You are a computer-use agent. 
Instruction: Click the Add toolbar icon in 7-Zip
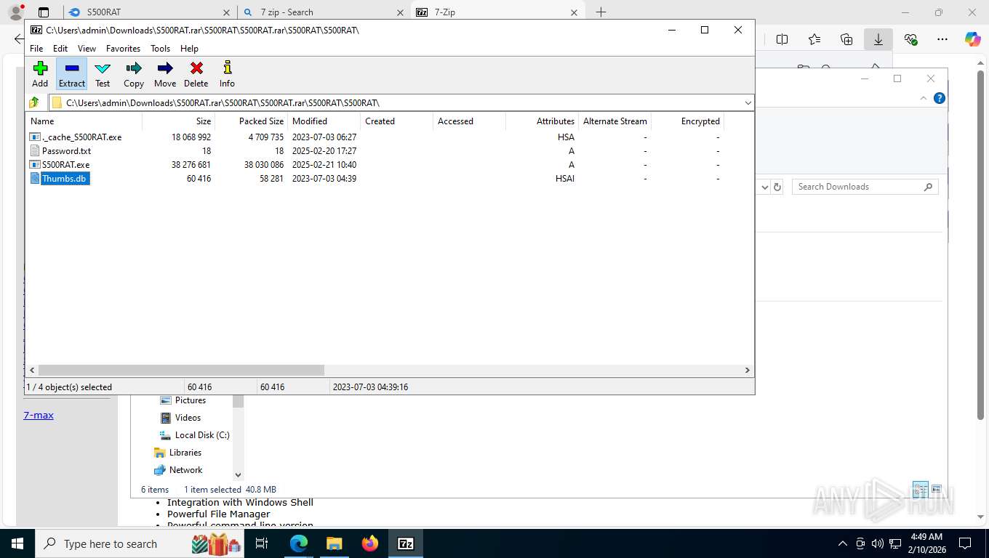click(40, 74)
